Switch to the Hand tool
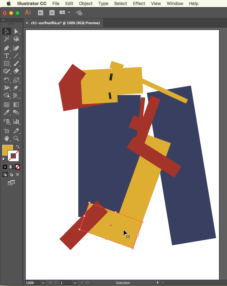 point(6,138)
